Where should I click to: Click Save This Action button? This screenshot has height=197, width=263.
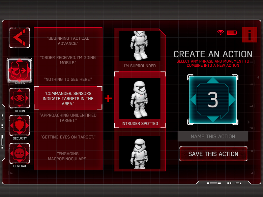tap(213, 154)
